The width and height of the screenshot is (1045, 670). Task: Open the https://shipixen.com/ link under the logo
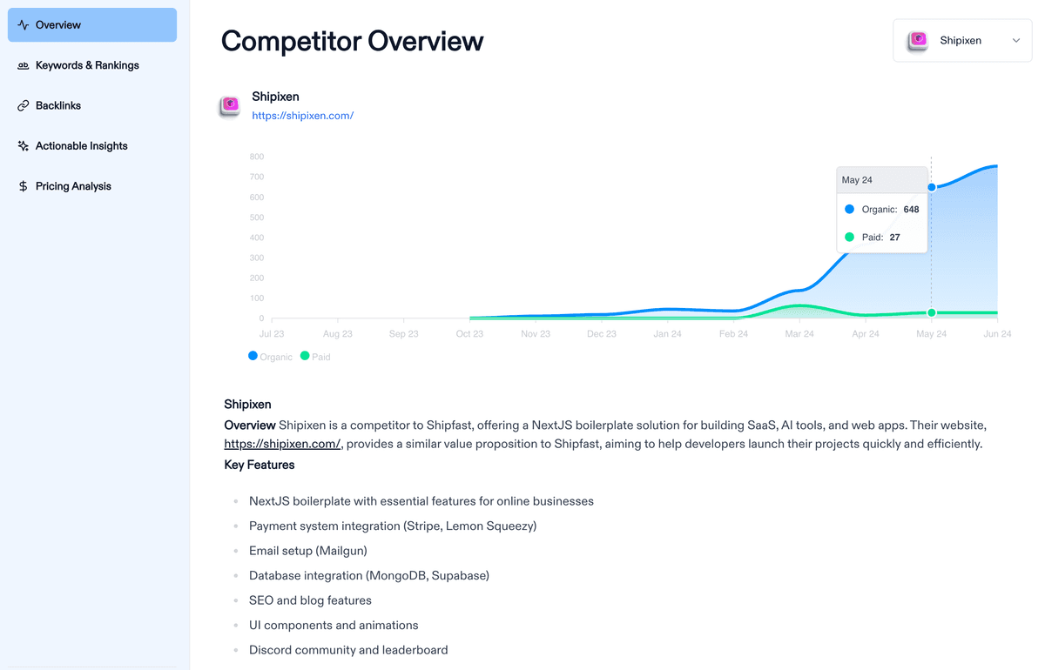[x=302, y=115]
